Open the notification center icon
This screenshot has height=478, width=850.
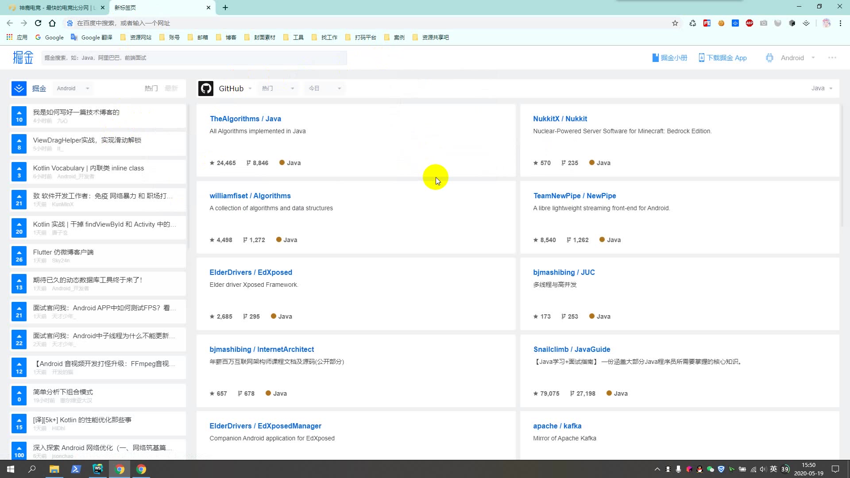835,469
